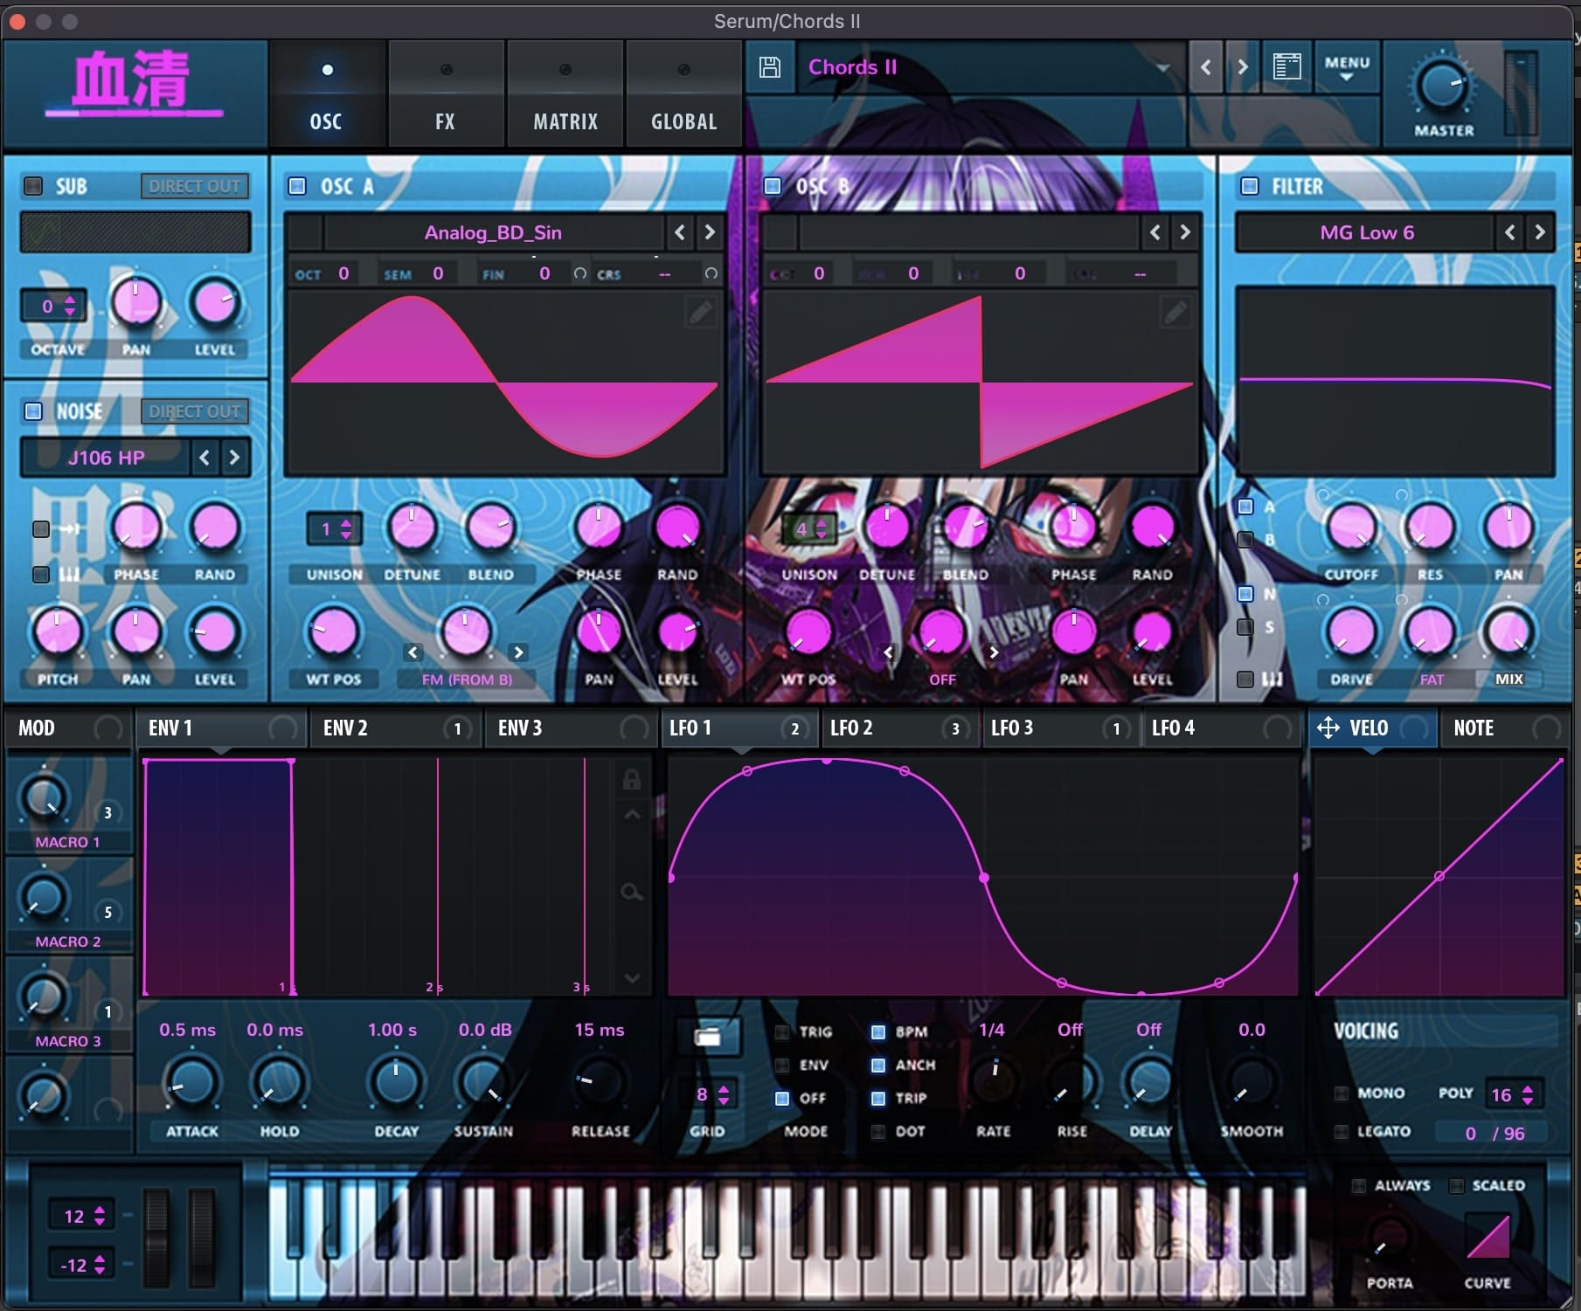Load next preset arrow
1581x1311 pixels.
click(1242, 66)
